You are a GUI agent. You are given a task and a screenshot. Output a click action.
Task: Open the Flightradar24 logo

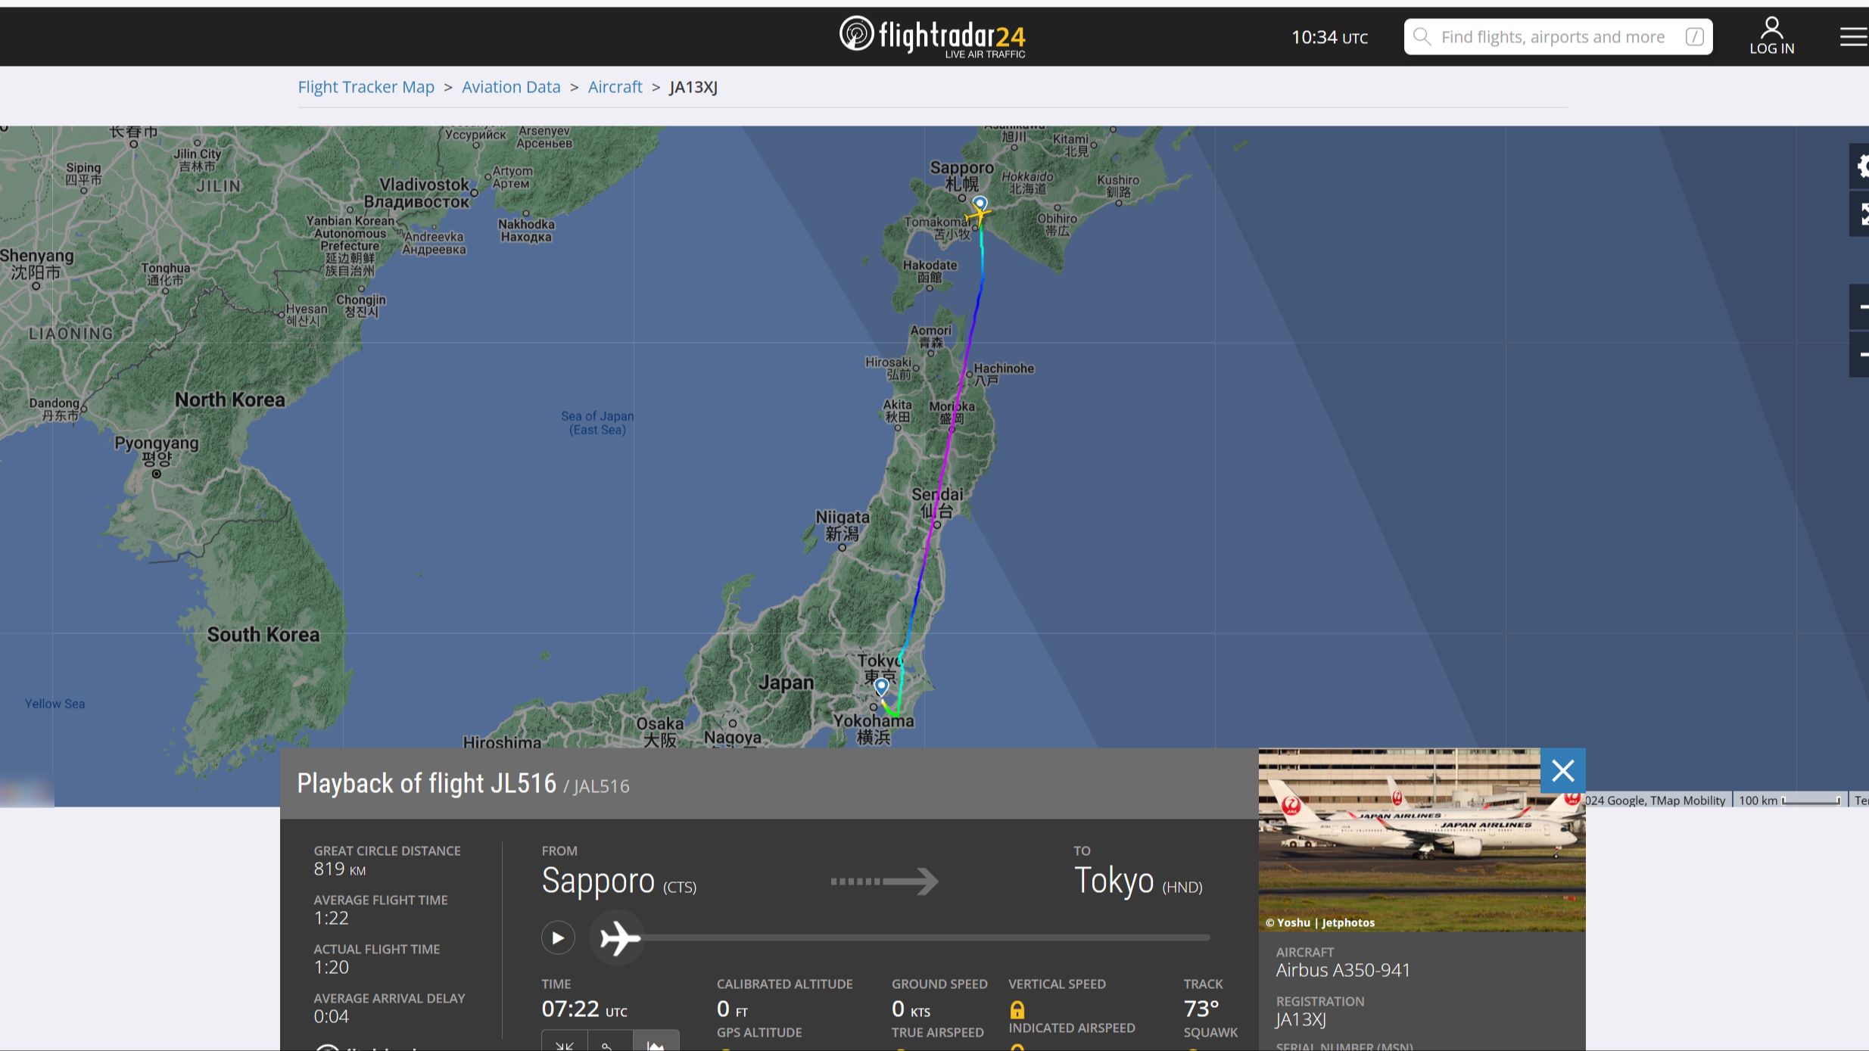[x=933, y=36]
